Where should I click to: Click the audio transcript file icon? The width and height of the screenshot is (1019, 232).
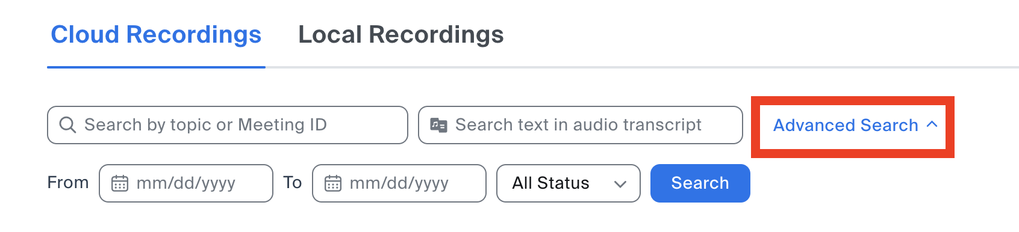click(438, 125)
